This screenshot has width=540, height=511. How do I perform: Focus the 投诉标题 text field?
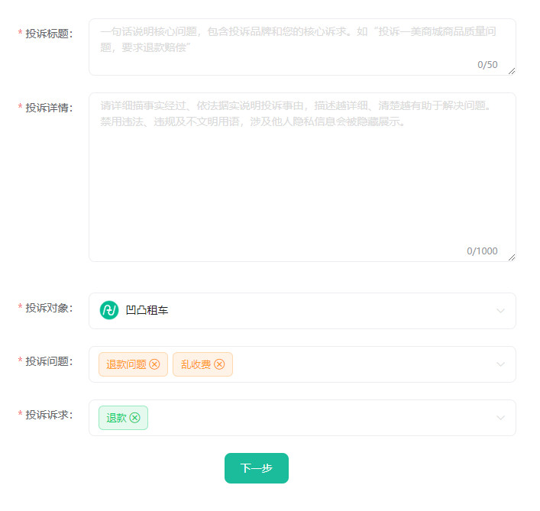click(x=302, y=47)
